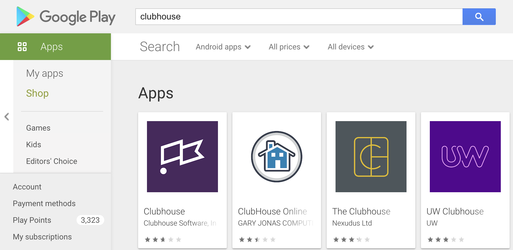Click the blue search magnifier button

click(479, 17)
